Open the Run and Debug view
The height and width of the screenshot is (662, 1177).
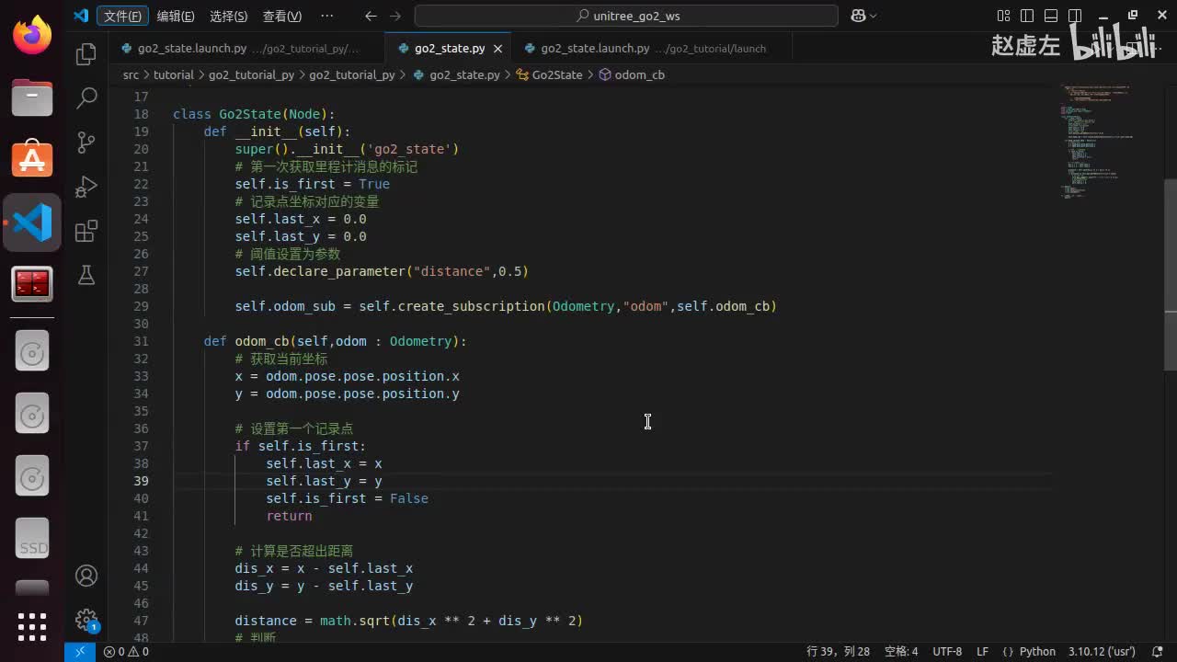pos(86,187)
